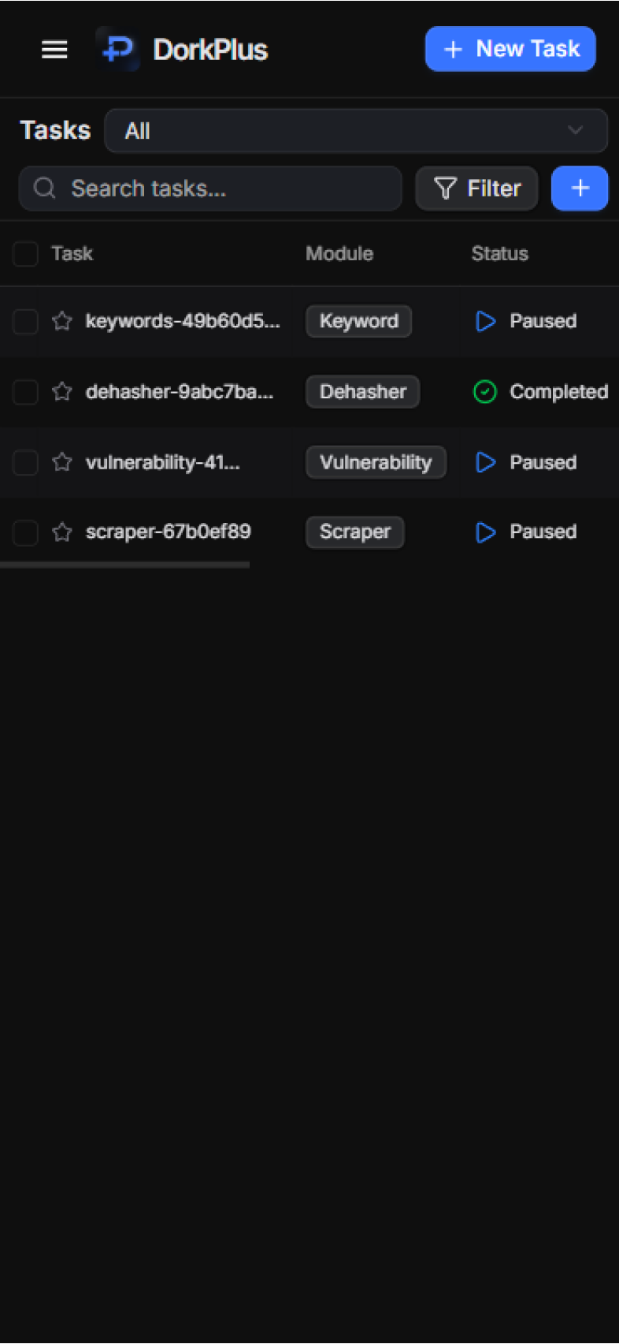
Task: Click the New Task button
Action: pyautogui.click(x=510, y=49)
